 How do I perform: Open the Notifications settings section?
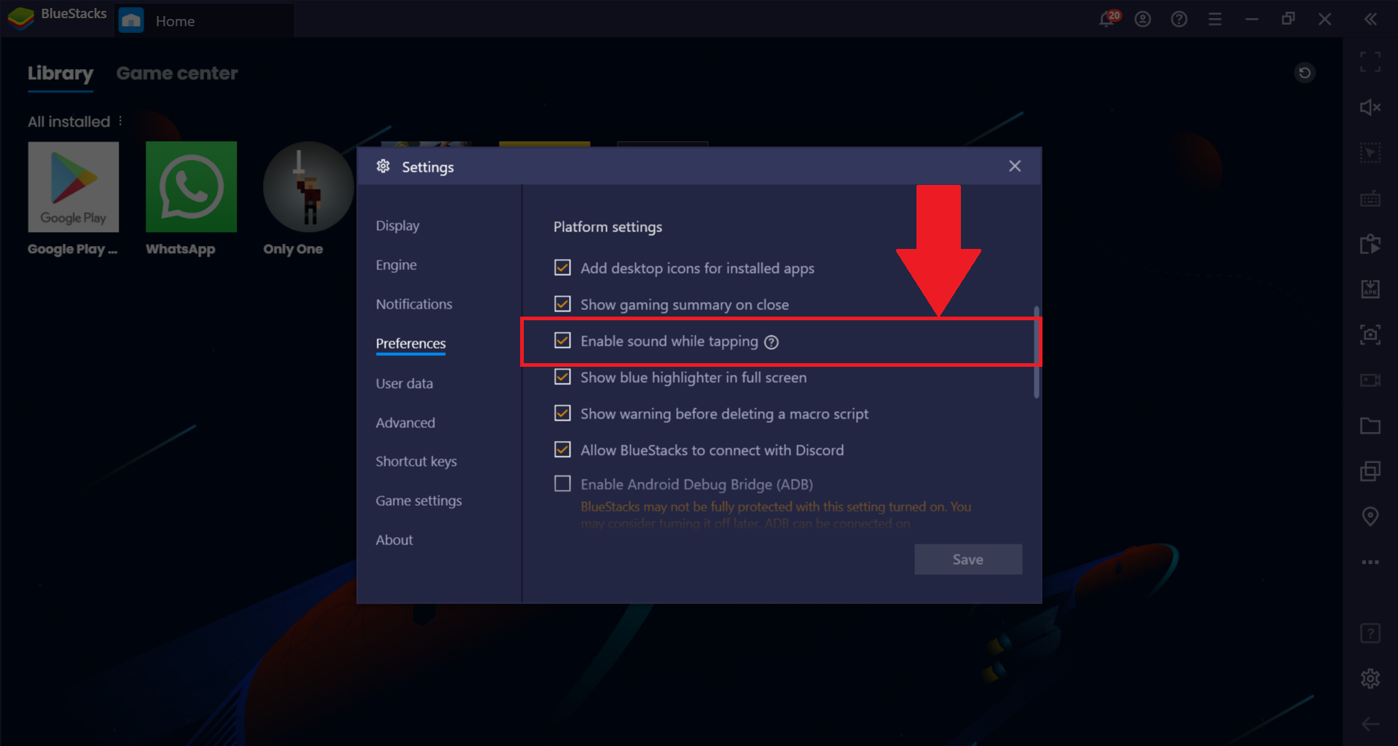414,304
